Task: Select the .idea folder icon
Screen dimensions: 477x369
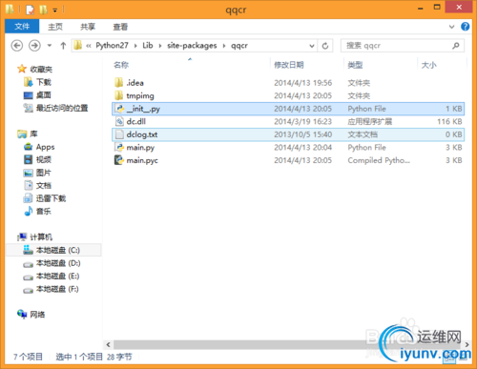Action: point(119,83)
